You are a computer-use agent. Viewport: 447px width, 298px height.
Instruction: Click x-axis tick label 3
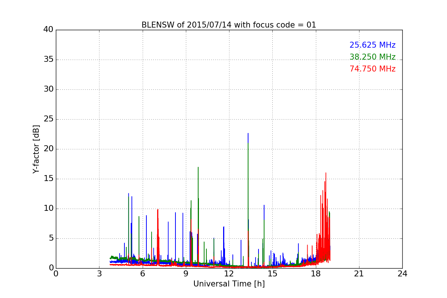pyautogui.click(x=99, y=273)
